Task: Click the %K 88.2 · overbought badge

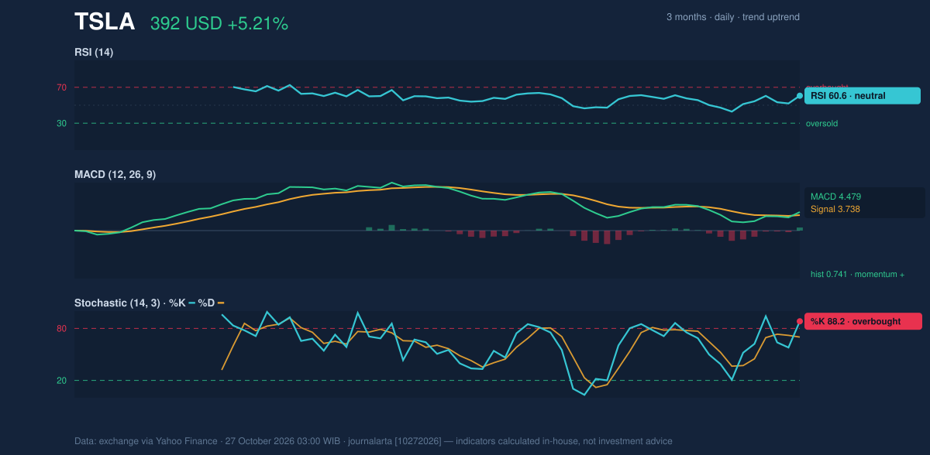Action: [x=863, y=321]
